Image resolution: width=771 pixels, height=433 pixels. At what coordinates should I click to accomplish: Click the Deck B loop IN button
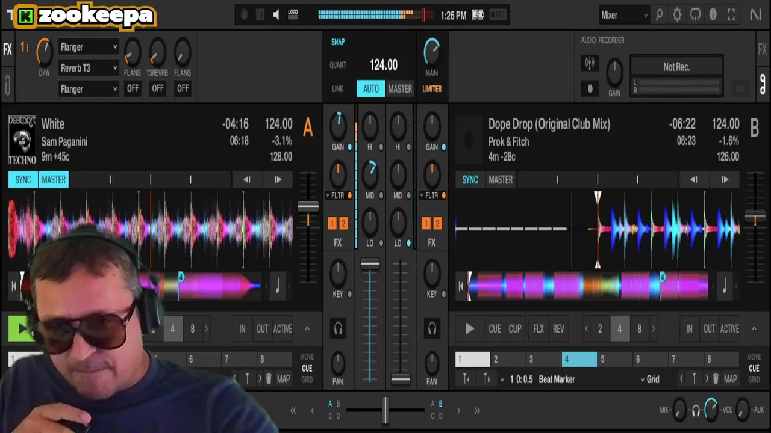690,328
